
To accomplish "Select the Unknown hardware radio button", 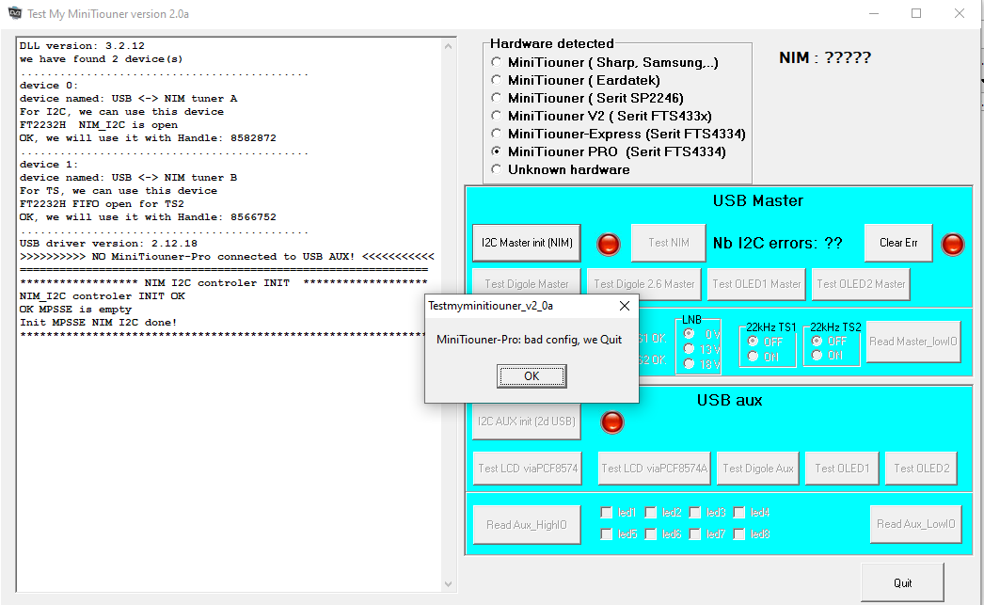I will pos(497,169).
